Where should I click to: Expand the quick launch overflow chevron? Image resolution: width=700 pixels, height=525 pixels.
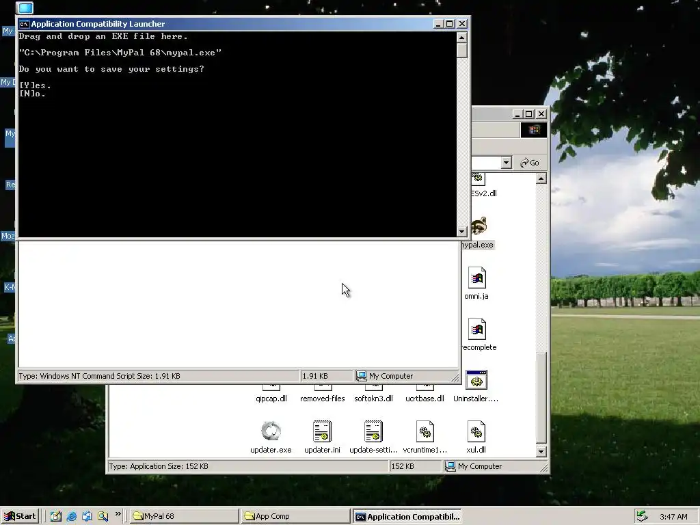[x=118, y=514]
